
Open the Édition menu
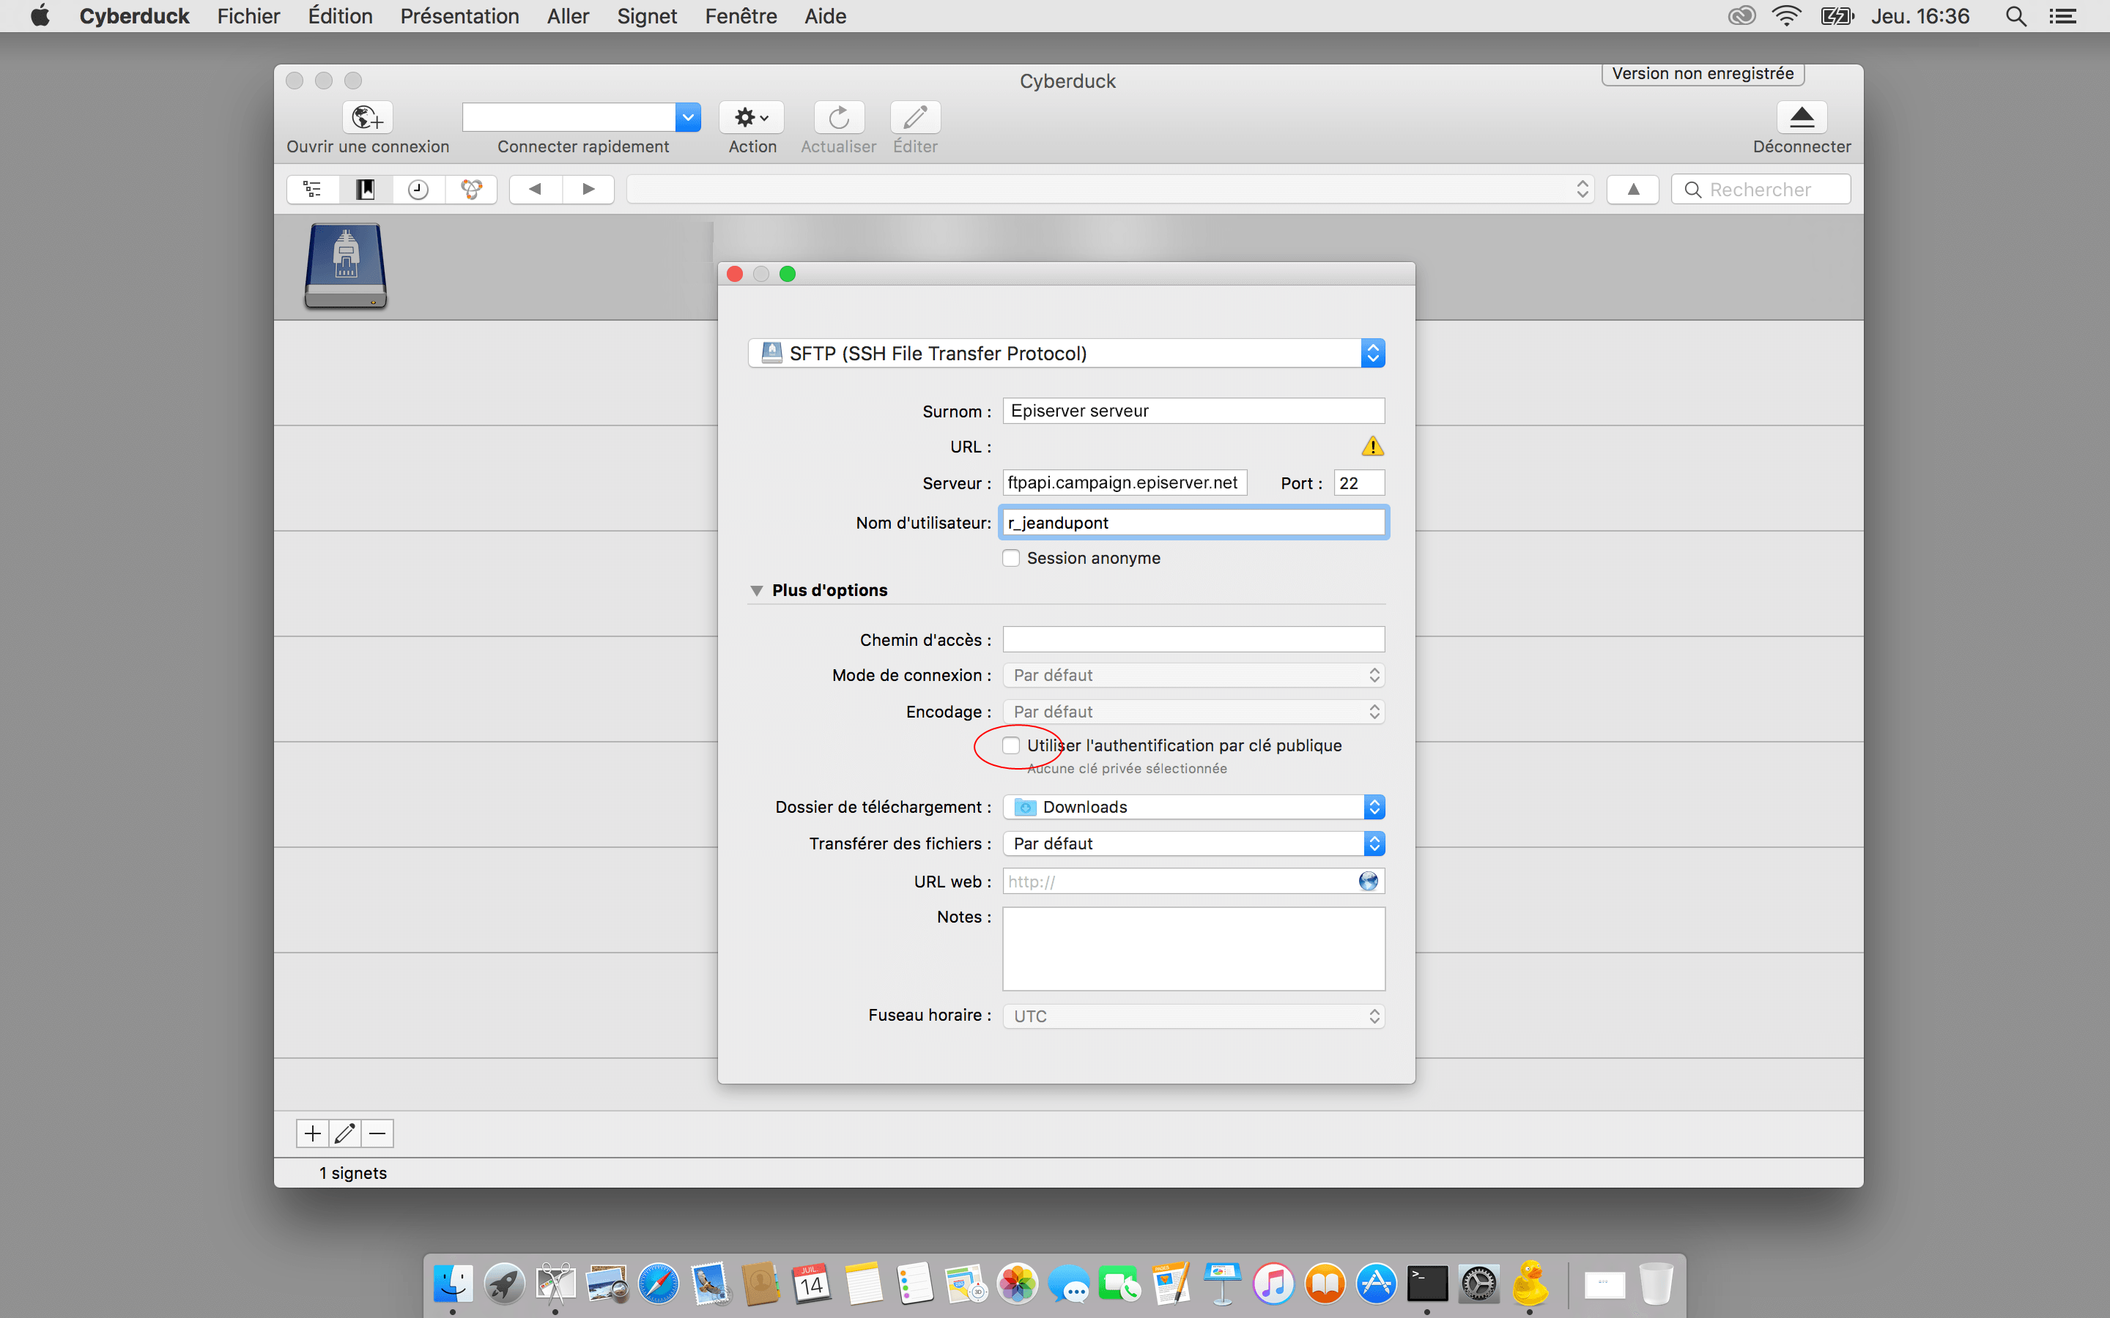340,15
